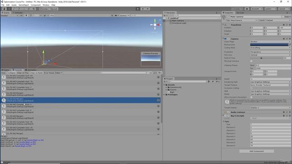Open the Component menu
This screenshot has height=164, width=292.
pos(36,5)
